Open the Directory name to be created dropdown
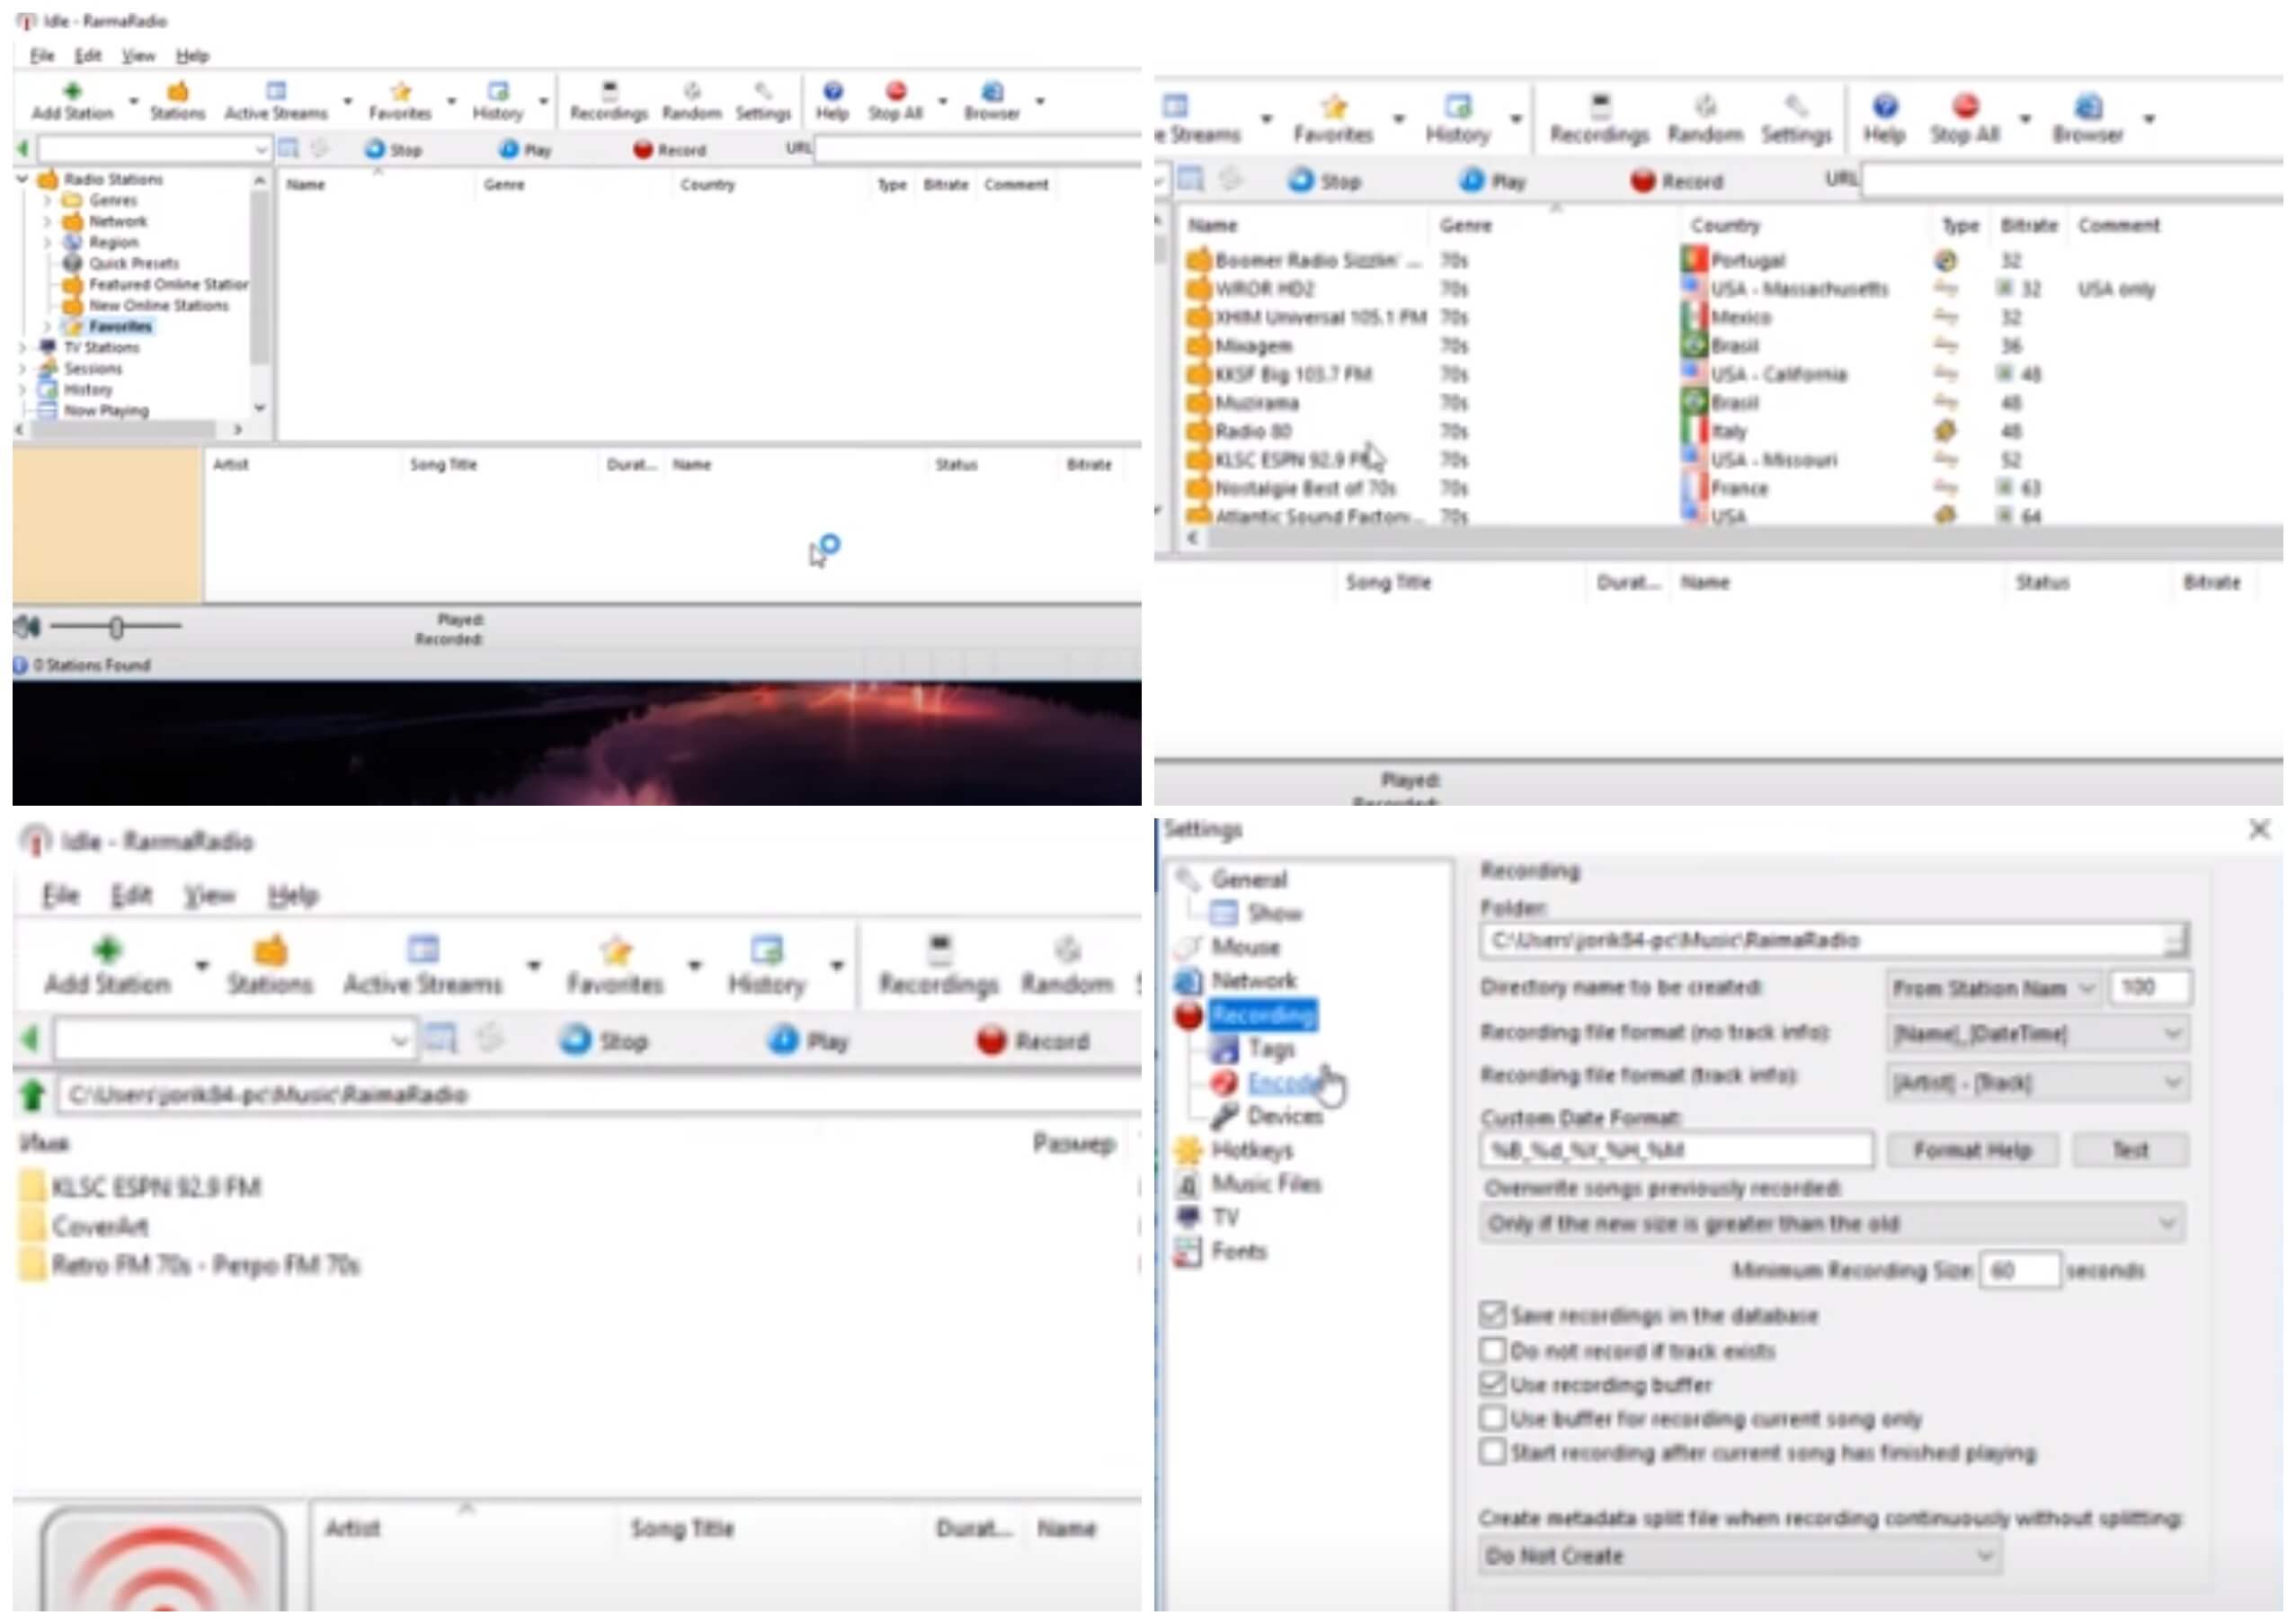Image resolution: width=2296 pixels, height=1624 pixels. point(1993,988)
